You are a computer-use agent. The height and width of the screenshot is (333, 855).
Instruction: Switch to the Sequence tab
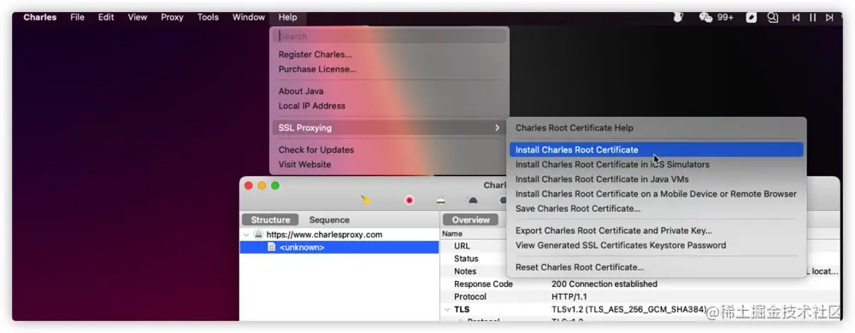pyautogui.click(x=329, y=219)
